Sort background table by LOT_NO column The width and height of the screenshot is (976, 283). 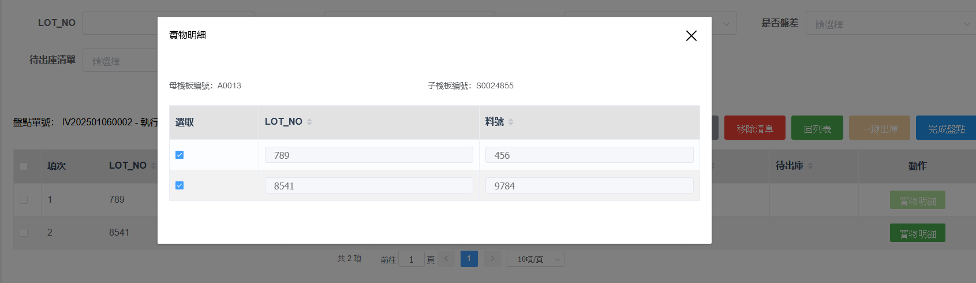pos(154,166)
